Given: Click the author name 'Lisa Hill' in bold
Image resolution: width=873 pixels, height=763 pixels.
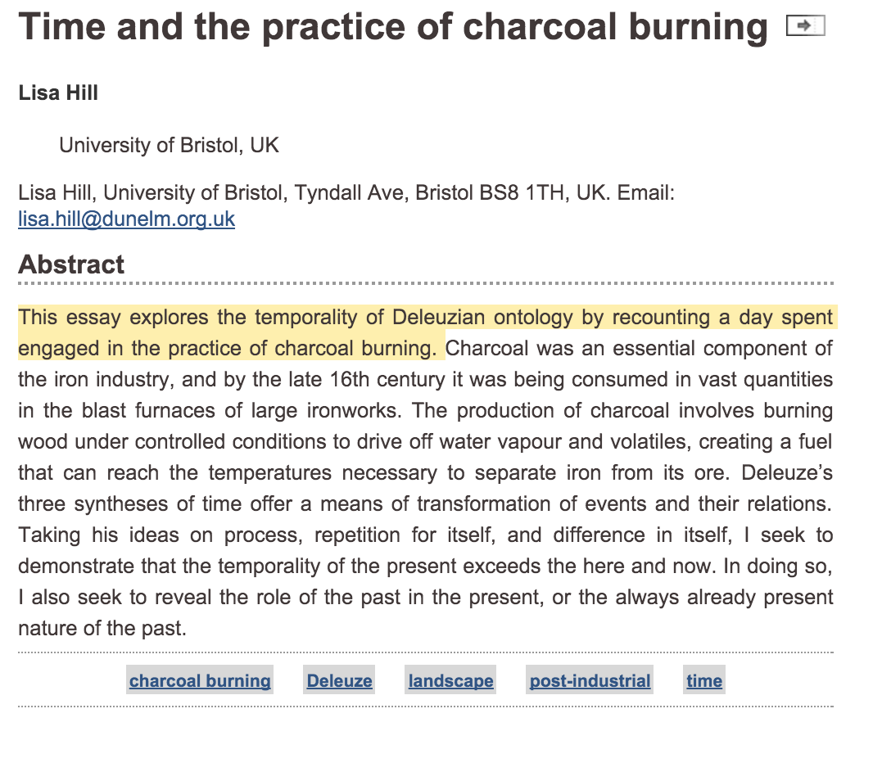Looking at the screenshot, I should coord(58,93).
